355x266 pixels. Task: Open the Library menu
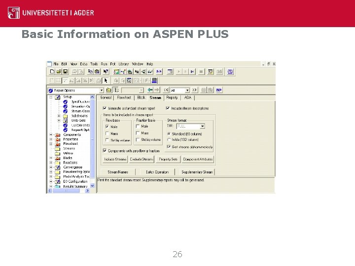click(124, 64)
